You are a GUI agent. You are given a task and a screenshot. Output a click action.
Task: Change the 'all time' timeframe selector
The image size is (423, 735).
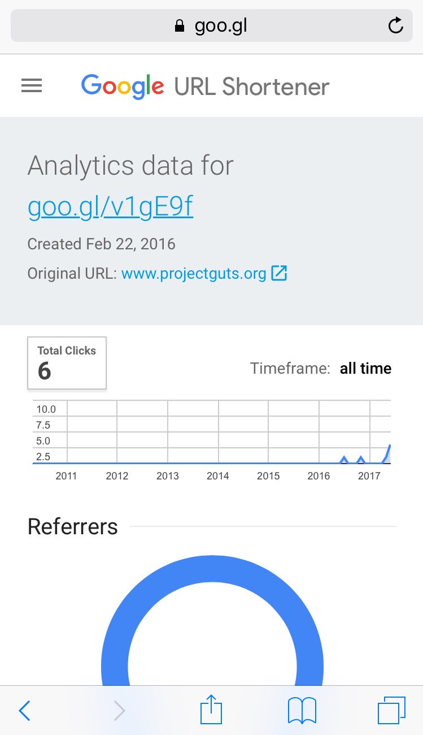[365, 369]
